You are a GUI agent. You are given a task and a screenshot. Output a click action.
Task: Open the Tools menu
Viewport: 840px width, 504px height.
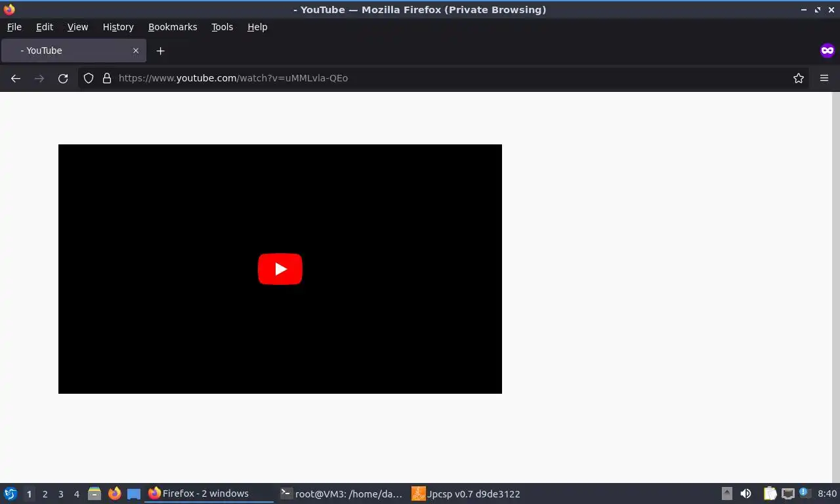point(222,27)
